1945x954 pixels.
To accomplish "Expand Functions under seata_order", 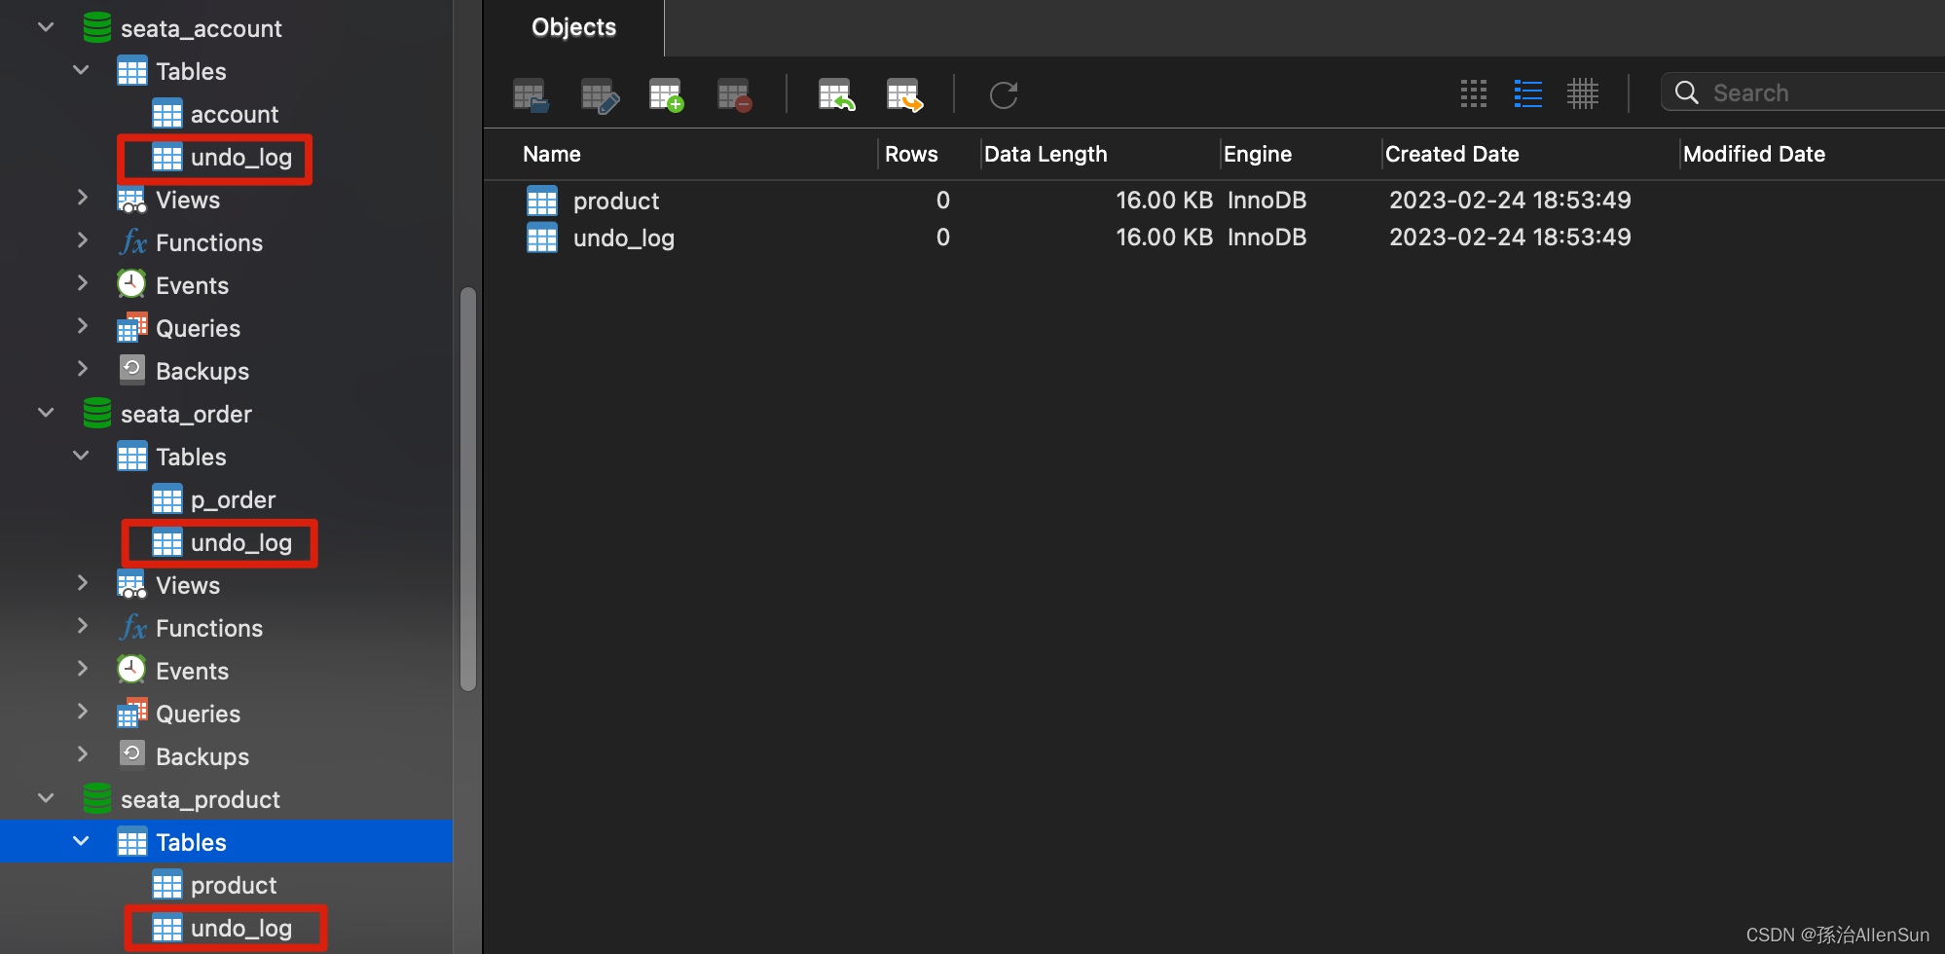I will [83, 626].
